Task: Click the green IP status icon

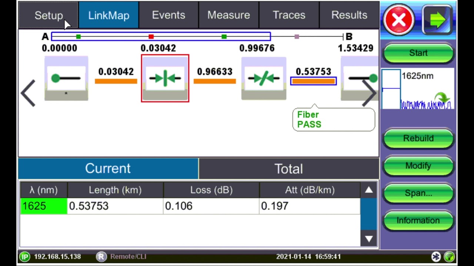Action: [25, 256]
